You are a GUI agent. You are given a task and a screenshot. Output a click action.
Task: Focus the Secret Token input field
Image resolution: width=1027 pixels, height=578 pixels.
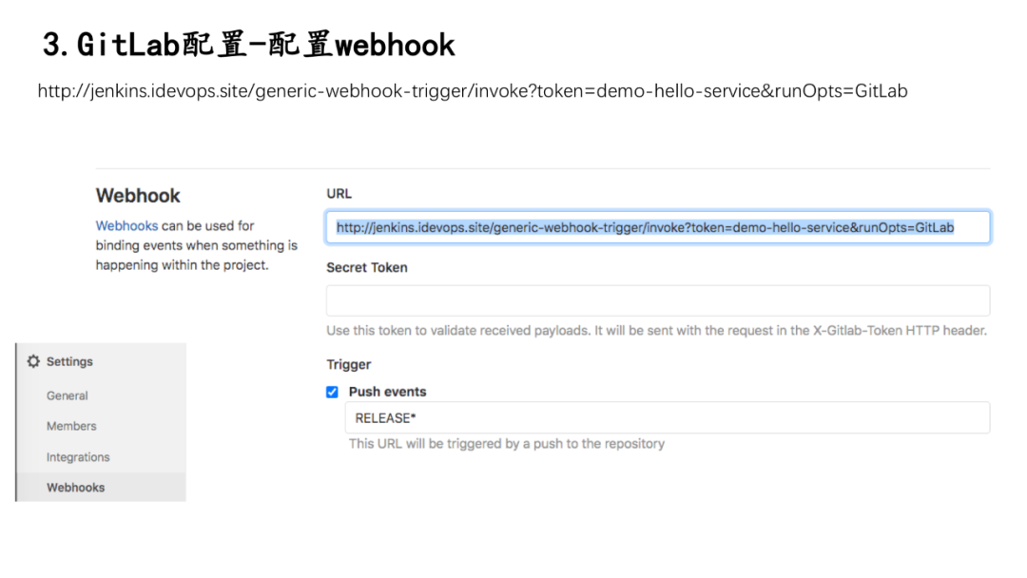click(657, 300)
